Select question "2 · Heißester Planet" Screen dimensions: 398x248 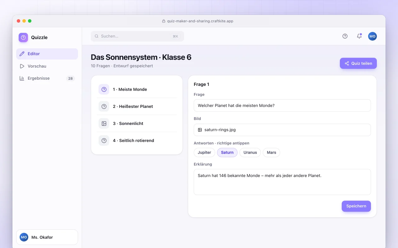pyautogui.click(x=137, y=106)
